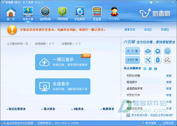Switch hot fixes to page 3
Image resolution: width=177 pixels, height=126 pixels.
click(x=155, y=69)
